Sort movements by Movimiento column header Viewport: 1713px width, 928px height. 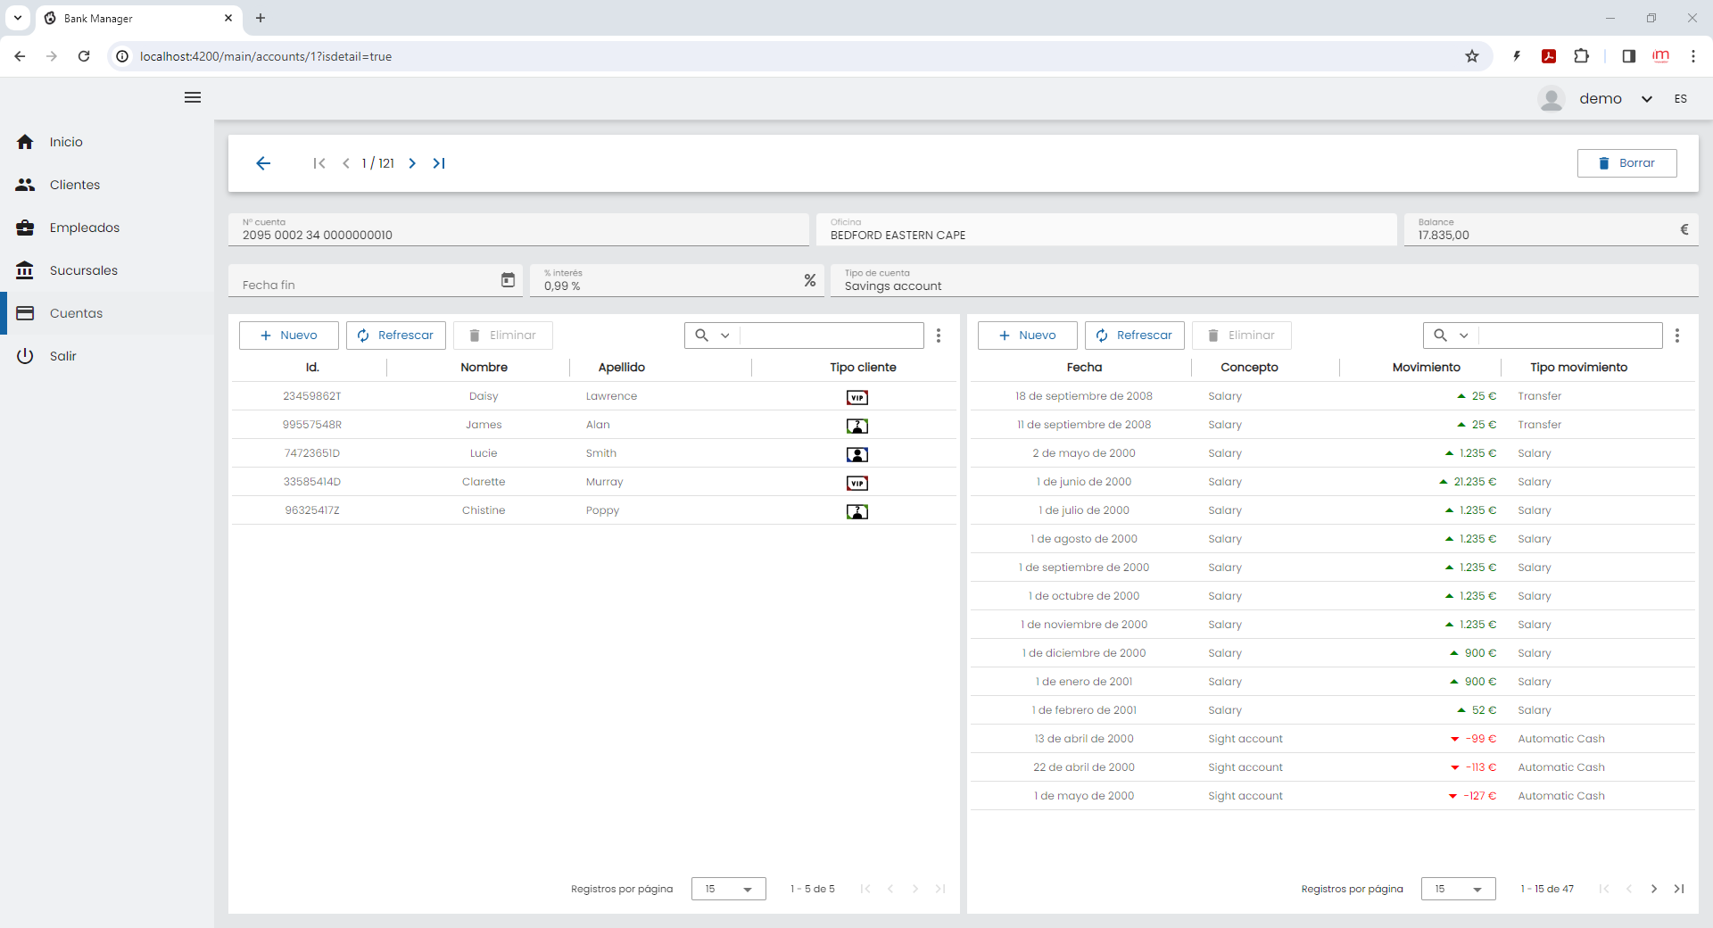point(1426,368)
